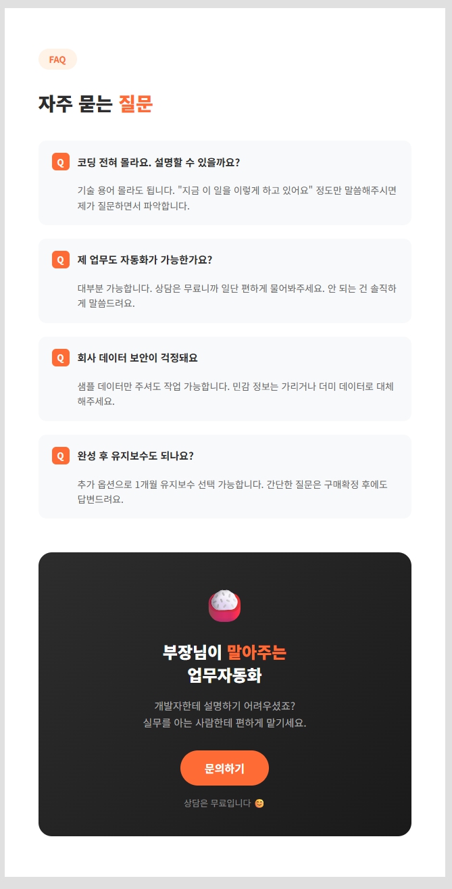The width and height of the screenshot is (452, 889).
Task: Click the Q icon next to 자동화가 가능한가요
Action: pyautogui.click(x=60, y=260)
